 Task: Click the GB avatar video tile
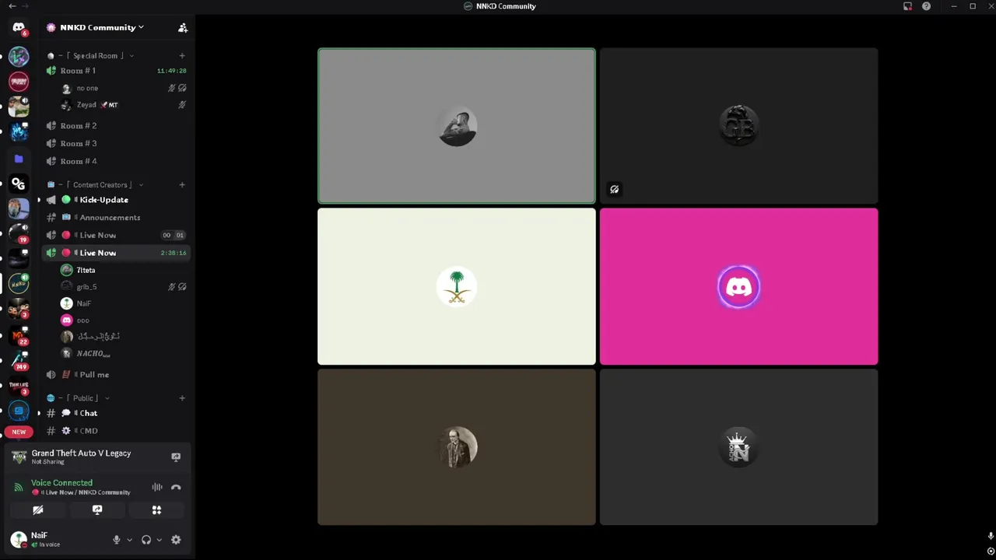point(738,126)
